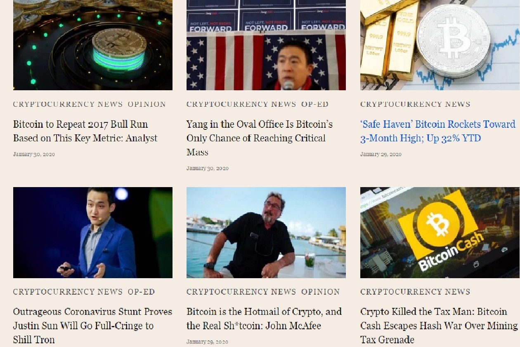The width and height of the screenshot is (520, 347).
Task: Select CRYPTOCURRENCY NEWS tag under McAfee article
Action: pyautogui.click(x=241, y=292)
